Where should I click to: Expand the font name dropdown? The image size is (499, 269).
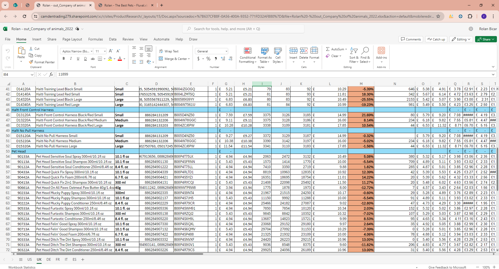[91, 51]
